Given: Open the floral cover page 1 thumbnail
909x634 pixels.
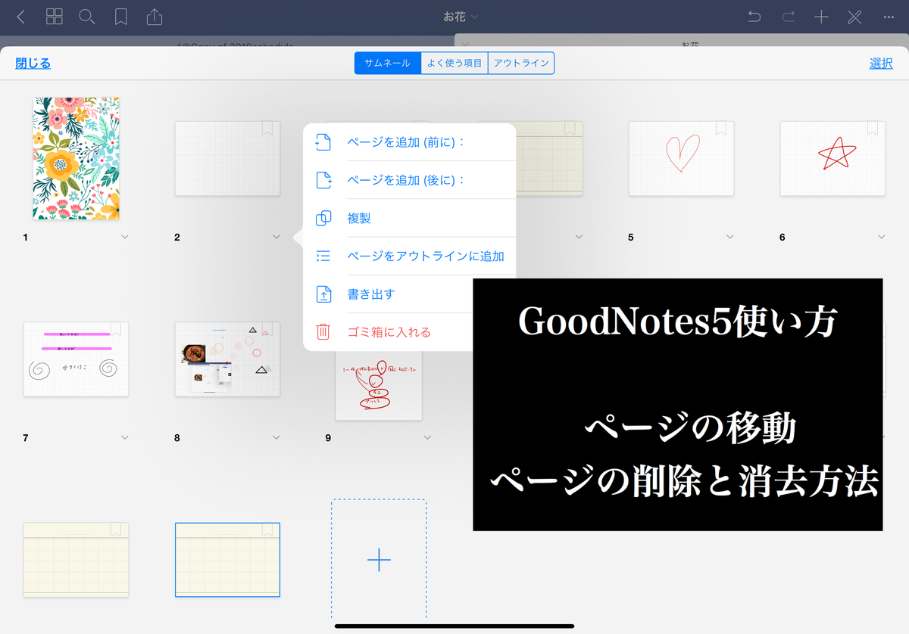Looking at the screenshot, I should pyautogui.click(x=76, y=158).
